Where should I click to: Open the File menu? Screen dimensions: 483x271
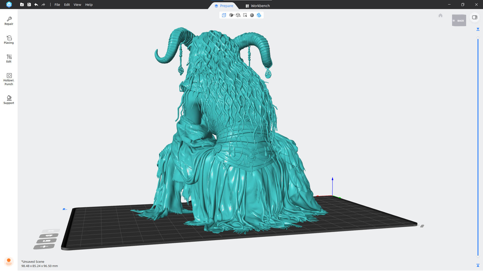57,5
